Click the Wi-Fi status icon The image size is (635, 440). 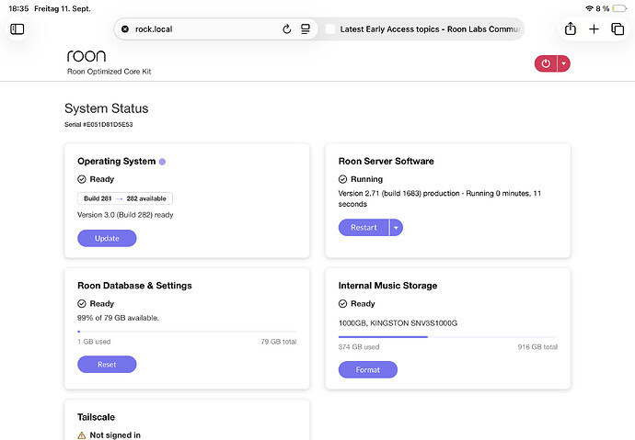coord(589,8)
